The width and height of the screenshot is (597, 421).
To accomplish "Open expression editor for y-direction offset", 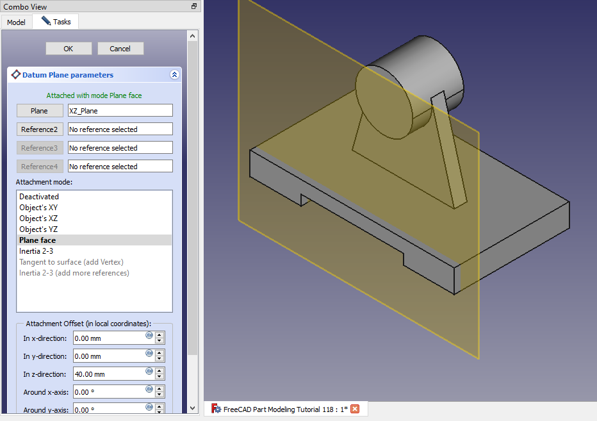I will [149, 353].
